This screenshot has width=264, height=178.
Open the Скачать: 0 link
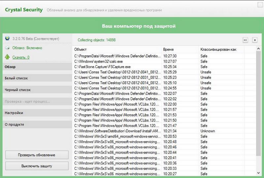pyautogui.click(x=21, y=57)
